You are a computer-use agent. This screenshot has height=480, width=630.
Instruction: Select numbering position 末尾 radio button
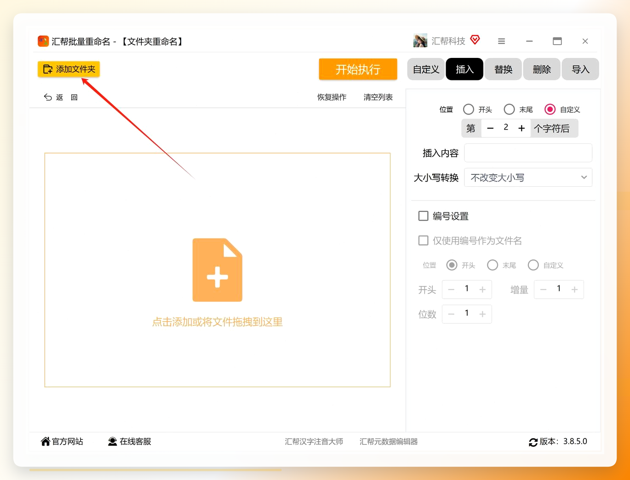click(493, 265)
